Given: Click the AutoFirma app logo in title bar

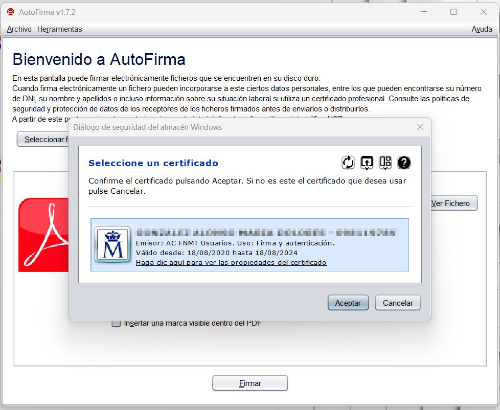Looking at the screenshot, I should click(x=11, y=12).
